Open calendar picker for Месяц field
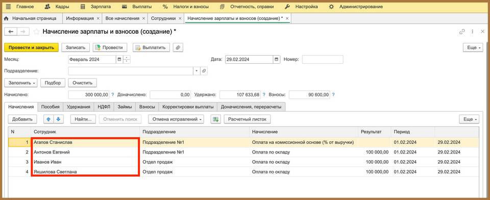This screenshot has width=490, height=200. 119,59
